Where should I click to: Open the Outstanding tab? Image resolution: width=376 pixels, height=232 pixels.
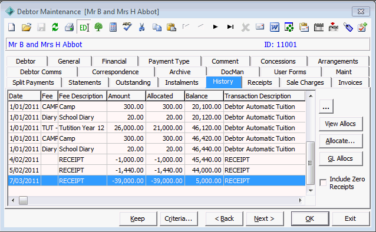(133, 82)
